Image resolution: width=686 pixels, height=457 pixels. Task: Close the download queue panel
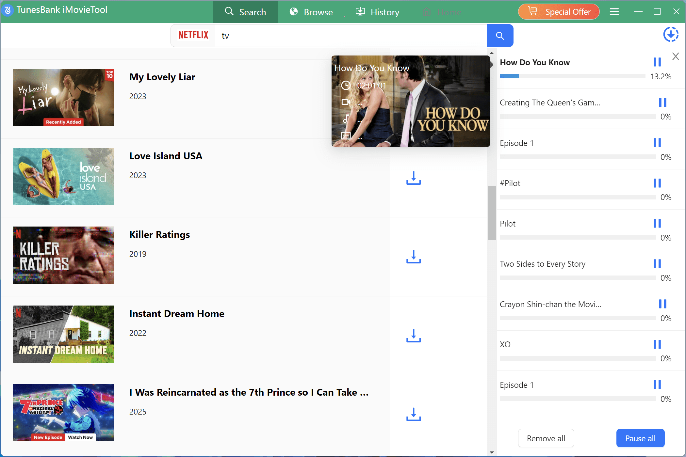[x=676, y=56]
